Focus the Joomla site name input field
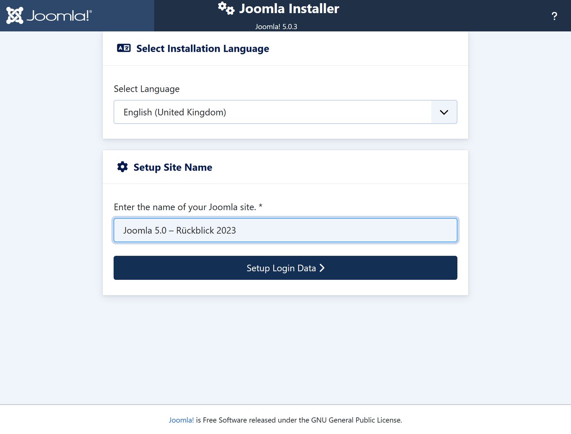This screenshot has width=571, height=434. click(285, 230)
